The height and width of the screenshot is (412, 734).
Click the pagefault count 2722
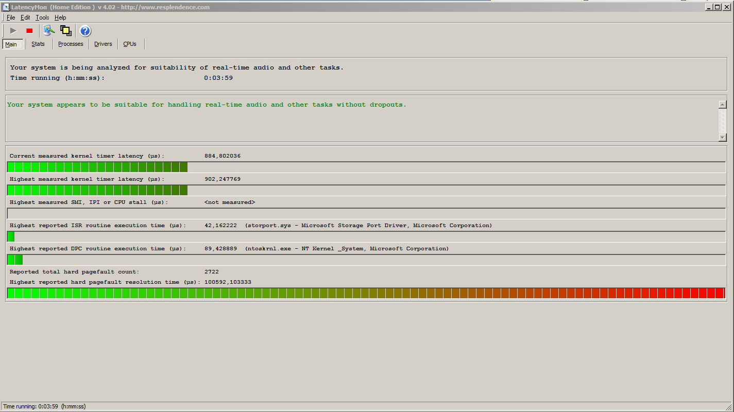click(212, 272)
